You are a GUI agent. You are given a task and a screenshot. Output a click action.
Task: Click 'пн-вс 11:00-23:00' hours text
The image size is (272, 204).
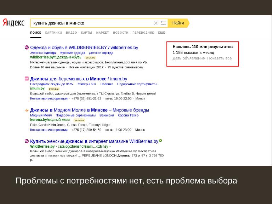118,130
